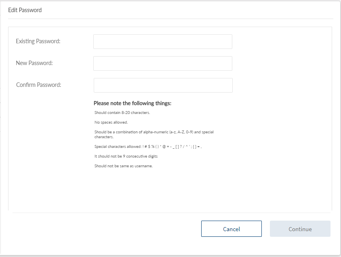The width and height of the screenshot is (341, 257).
Task: Click the "Existing Password:" label
Action: 38,41
